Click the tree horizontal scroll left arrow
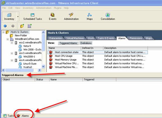Screen dimensions: 162x118 pyautogui.click(x=3, y=70)
